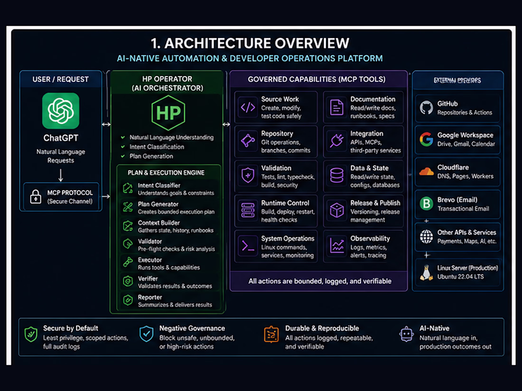Select the Validator icon in execution engine
The height and width of the screenshot is (391, 522).
pos(128,245)
